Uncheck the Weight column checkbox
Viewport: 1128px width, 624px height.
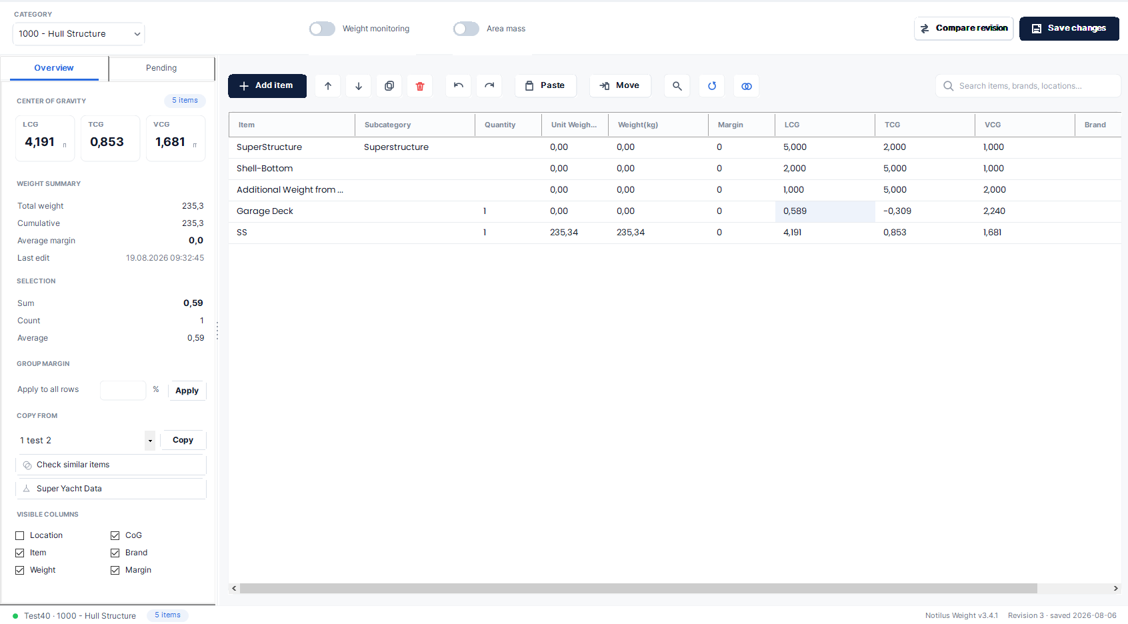click(20, 570)
